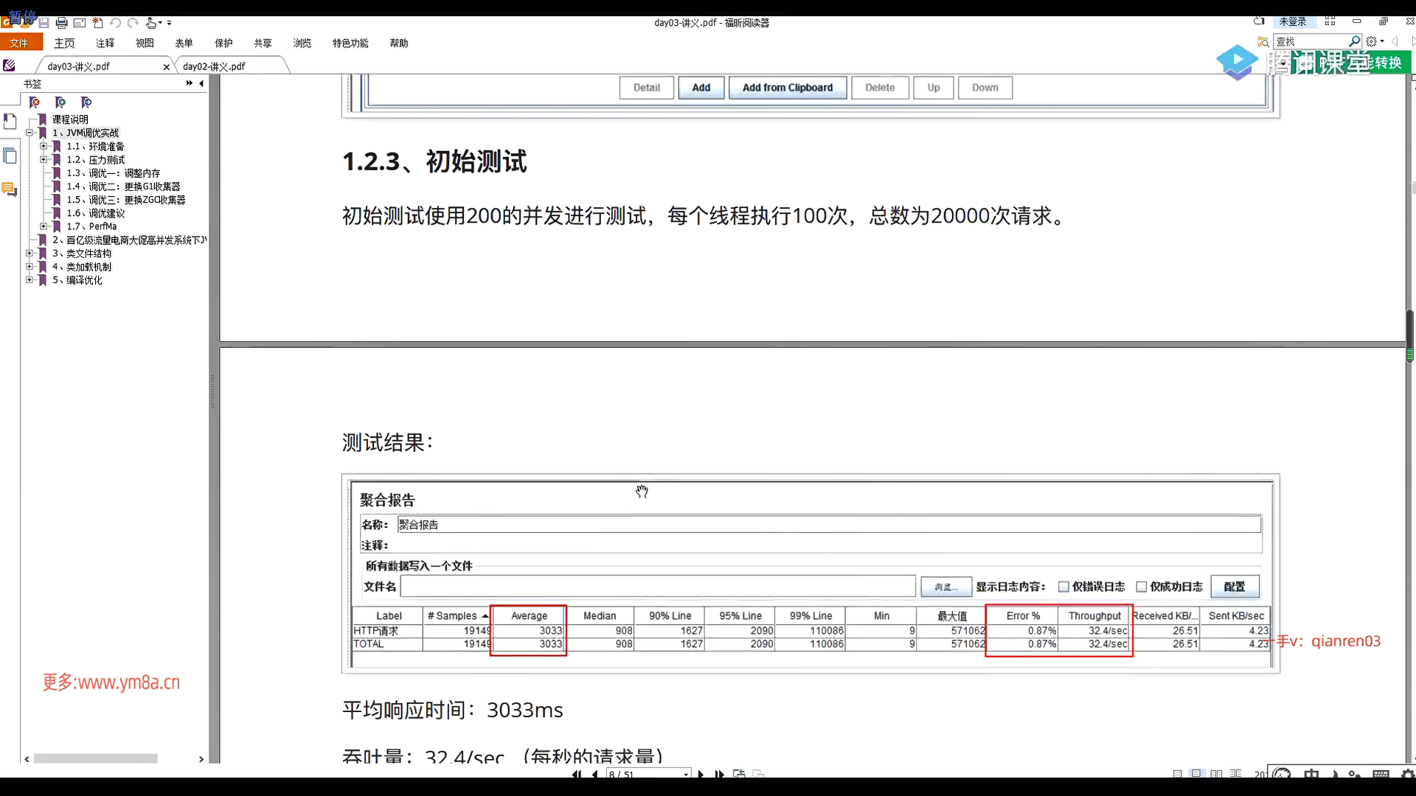This screenshot has height=796, width=1416.
Task: Click the bookmarks panel horizontal scrollbar
Action: click(x=96, y=758)
